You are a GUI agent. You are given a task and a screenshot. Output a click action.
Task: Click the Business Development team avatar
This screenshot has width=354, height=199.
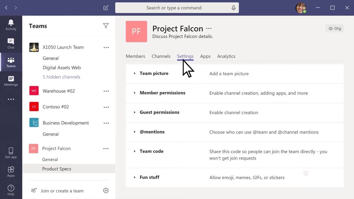[34, 122]
